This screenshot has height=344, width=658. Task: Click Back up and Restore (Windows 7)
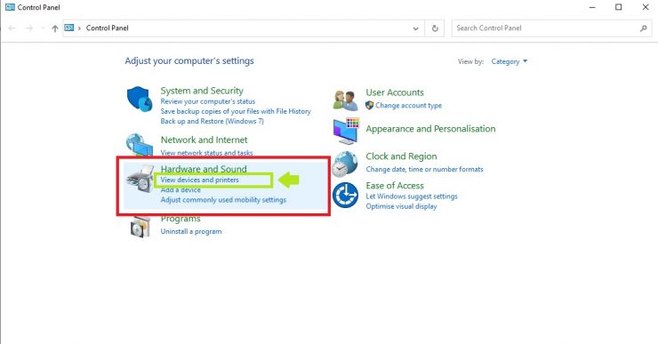click(212, 121)
